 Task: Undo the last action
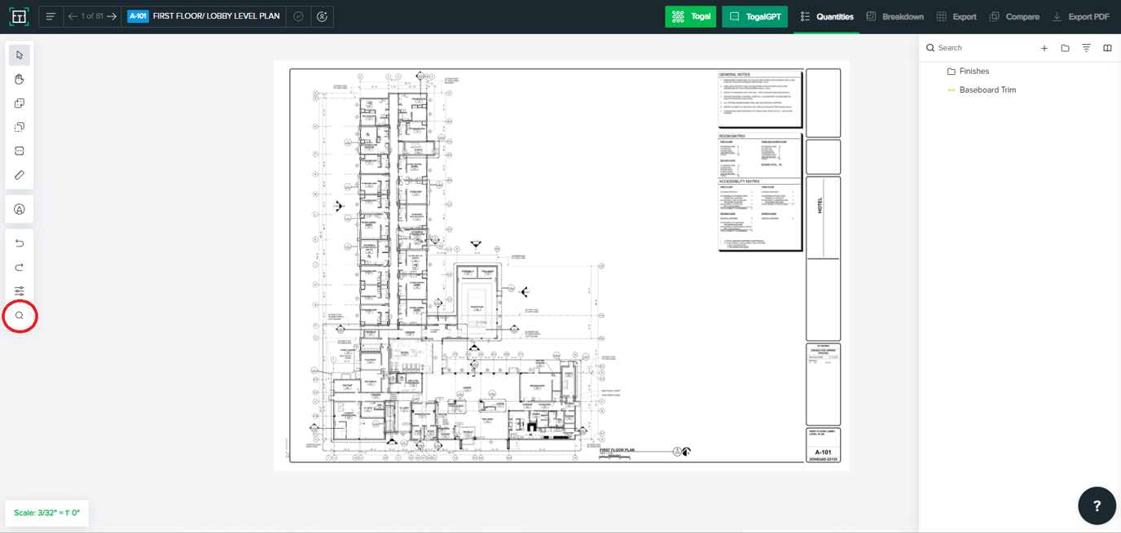coord(20,243)
